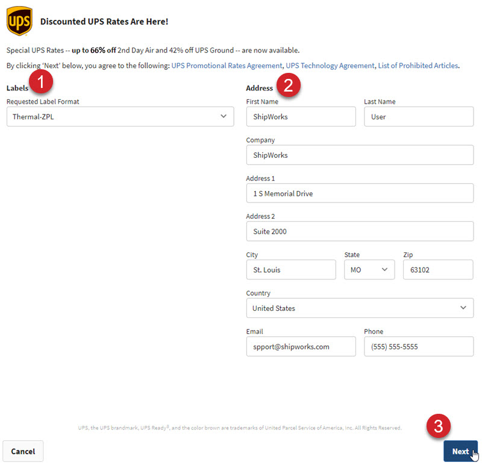The width and height of the screenshot is (482, 468).
Task: Focus the Email field
Action: point(301,346)
